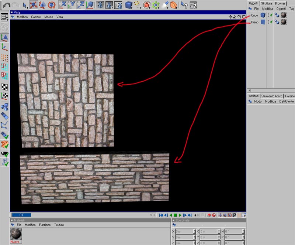Toggle Cubo green check visibility
This screenshot has width=295, height=245.
point(271,15)
